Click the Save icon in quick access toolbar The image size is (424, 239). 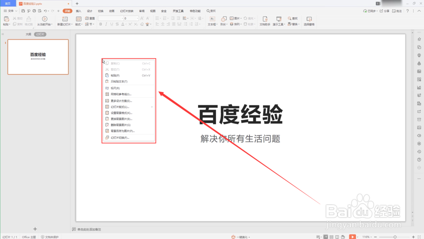pyautogui.click(x=23, y=11)
